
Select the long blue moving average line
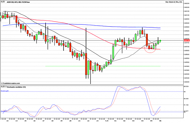(x=81, y=24)
